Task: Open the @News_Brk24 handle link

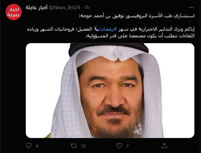Action: point(65,7)
